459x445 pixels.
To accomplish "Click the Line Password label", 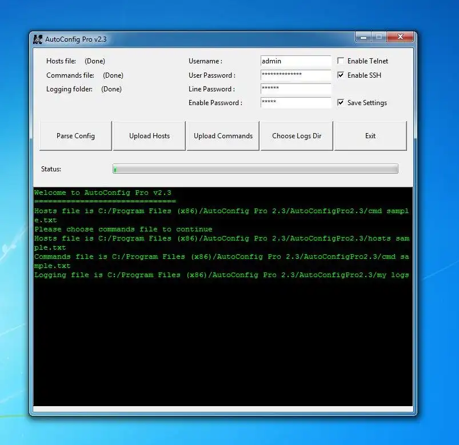I will [x=211, y=89].
